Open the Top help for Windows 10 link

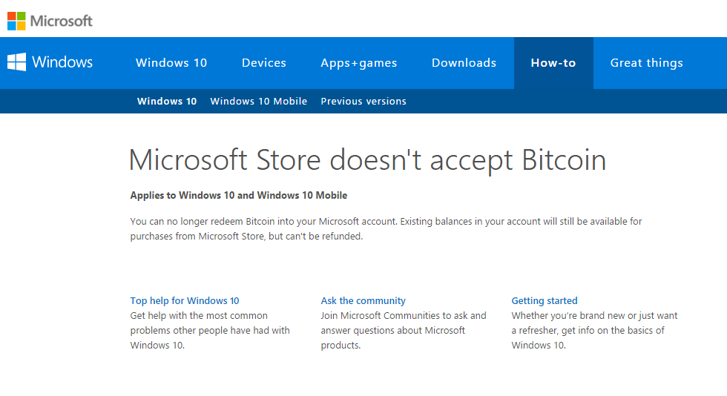(185, 301)
